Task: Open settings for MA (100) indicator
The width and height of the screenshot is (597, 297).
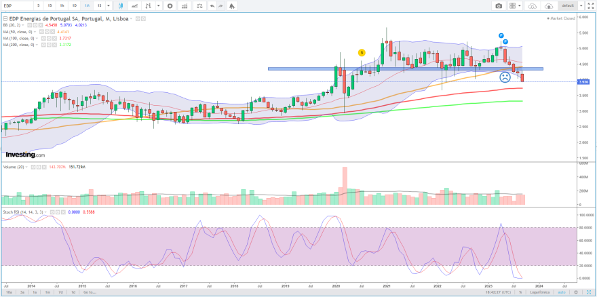Action: pos(49,39)
